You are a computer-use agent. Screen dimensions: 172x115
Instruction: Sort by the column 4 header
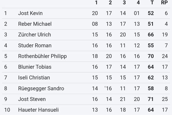(138, 3)
